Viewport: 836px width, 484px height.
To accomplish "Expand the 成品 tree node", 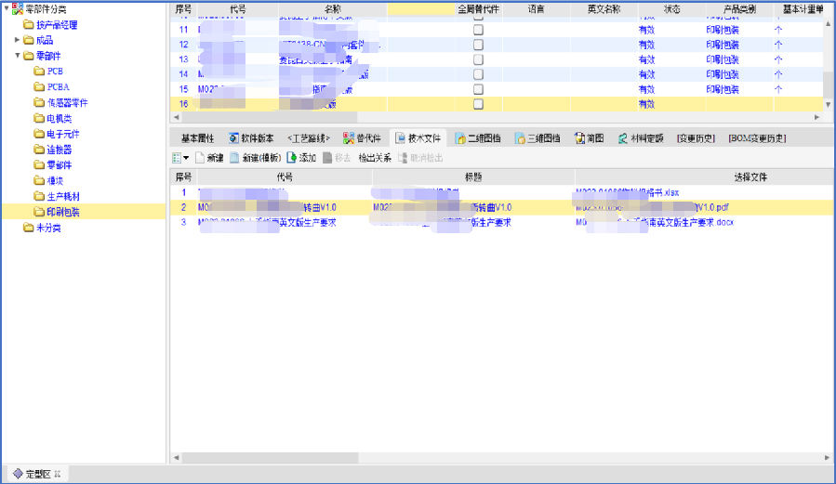I will (17, 40).
